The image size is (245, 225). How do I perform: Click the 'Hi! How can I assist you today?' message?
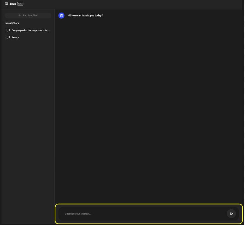[x=85, y=15]
